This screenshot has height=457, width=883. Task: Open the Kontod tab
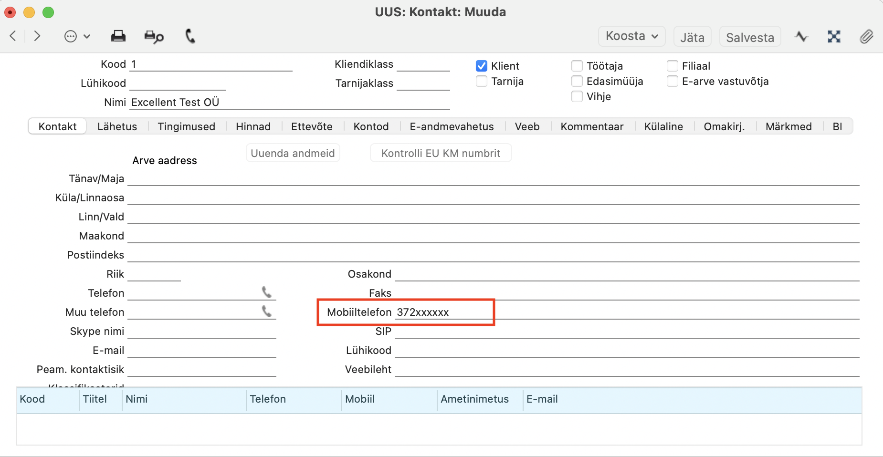coord(371,126)
